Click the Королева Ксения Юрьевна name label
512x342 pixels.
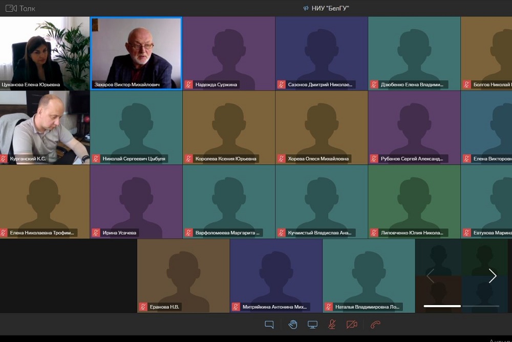pyautogui.click(x=226, y=159)
